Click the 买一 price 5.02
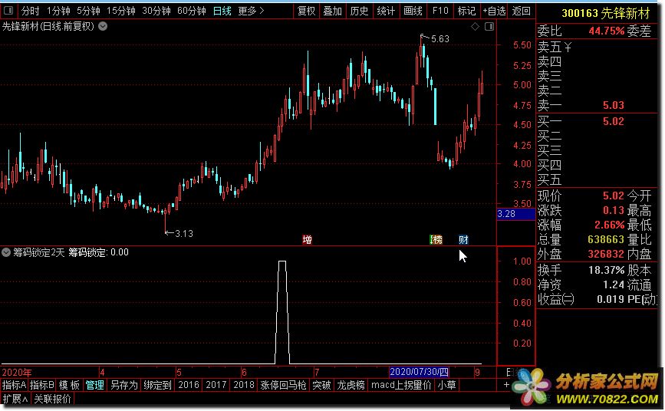Screen dimensions: 665x411 click(614, 122)
